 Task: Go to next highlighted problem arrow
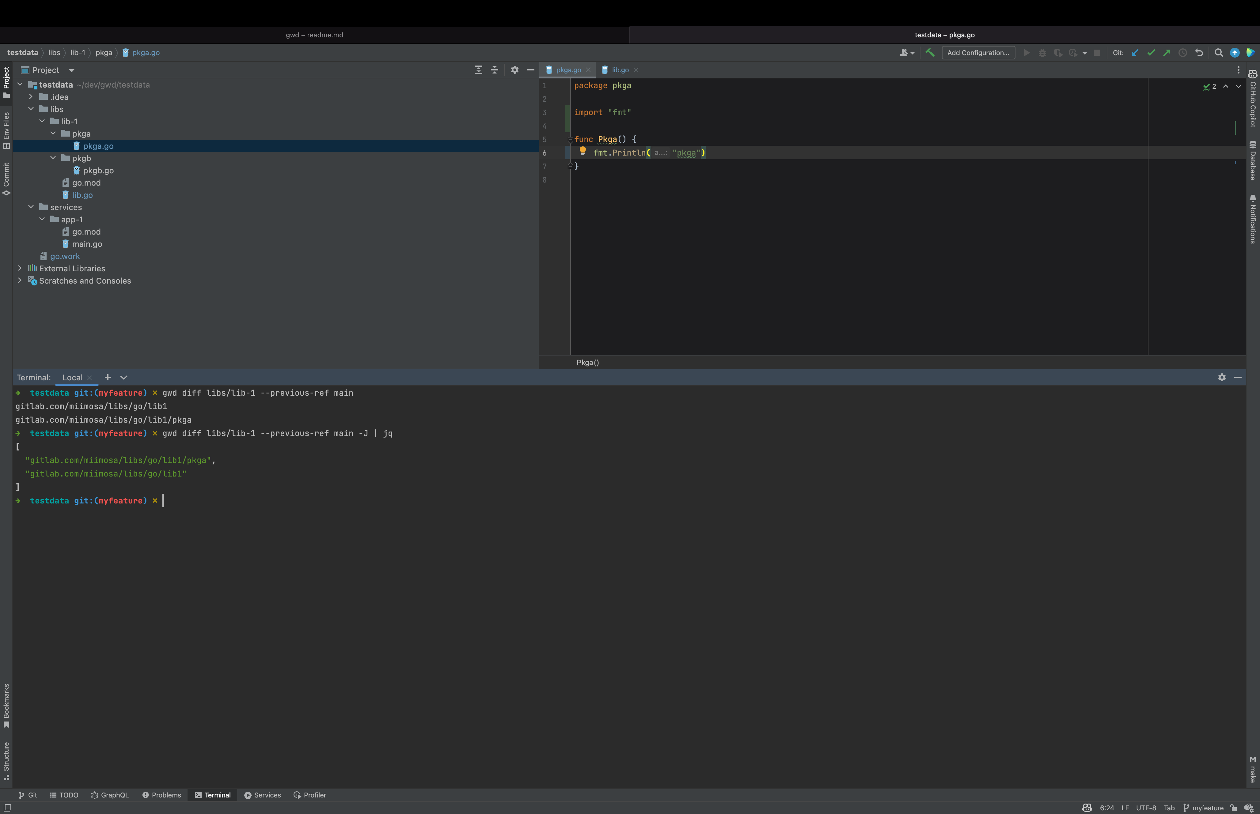1238,86
